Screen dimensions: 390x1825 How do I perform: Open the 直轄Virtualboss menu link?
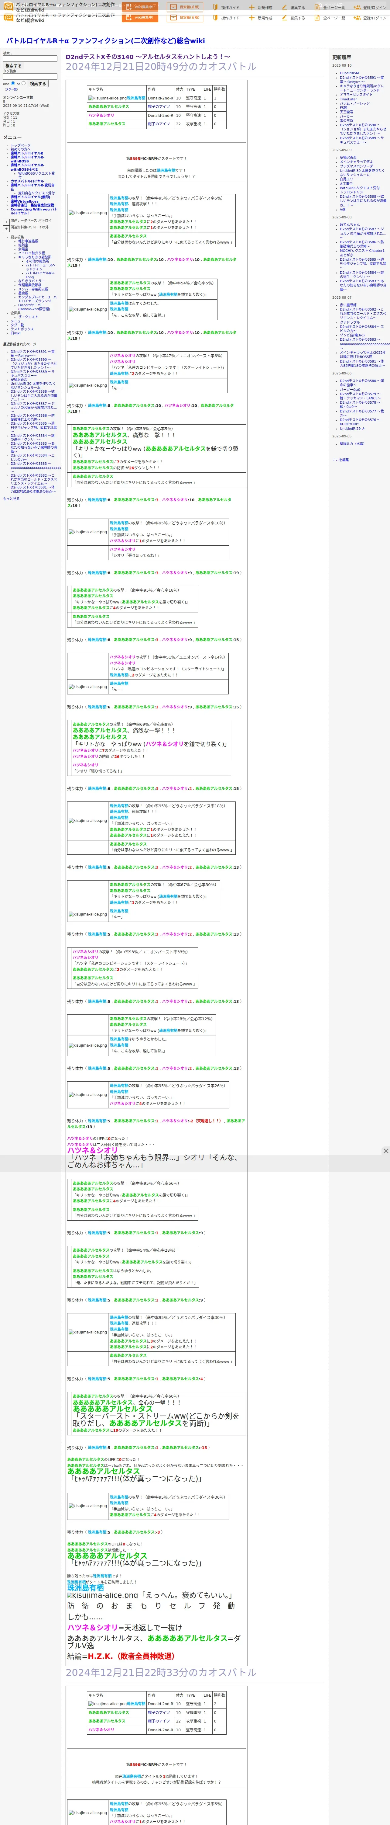click(25, 201)
